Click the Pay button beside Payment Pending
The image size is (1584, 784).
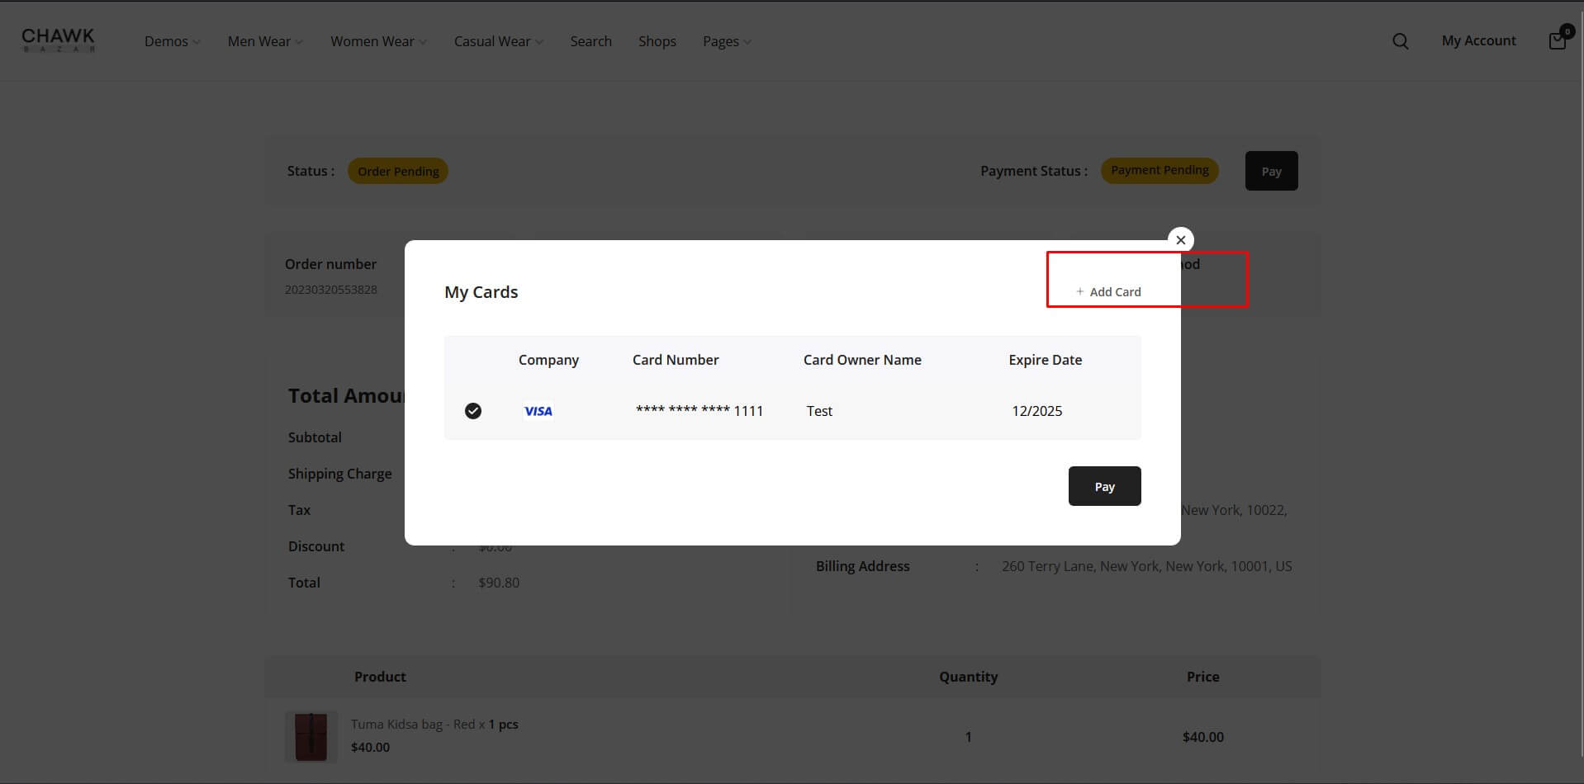pos(1271,171)
